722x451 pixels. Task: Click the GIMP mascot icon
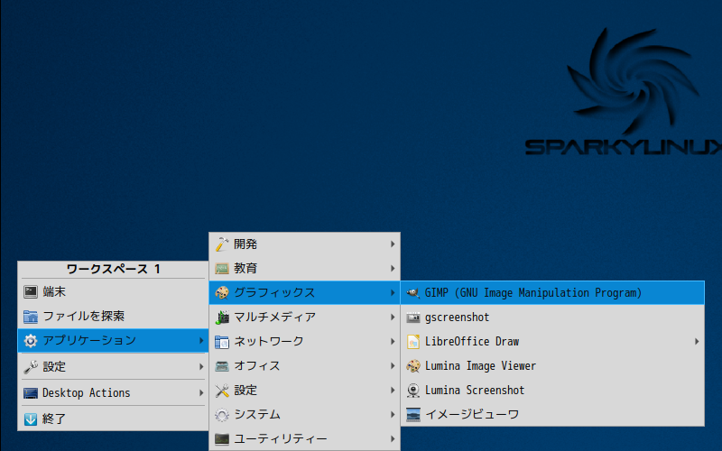pos(413,292)
